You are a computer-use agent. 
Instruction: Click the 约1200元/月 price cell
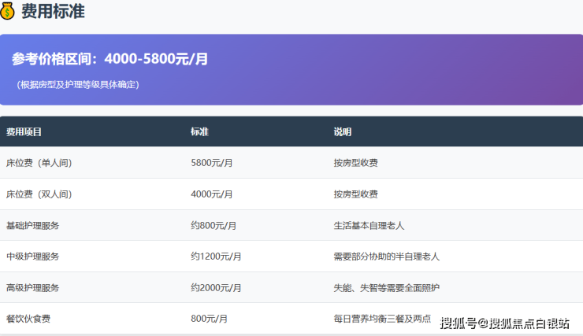click(x=216, y=257)
